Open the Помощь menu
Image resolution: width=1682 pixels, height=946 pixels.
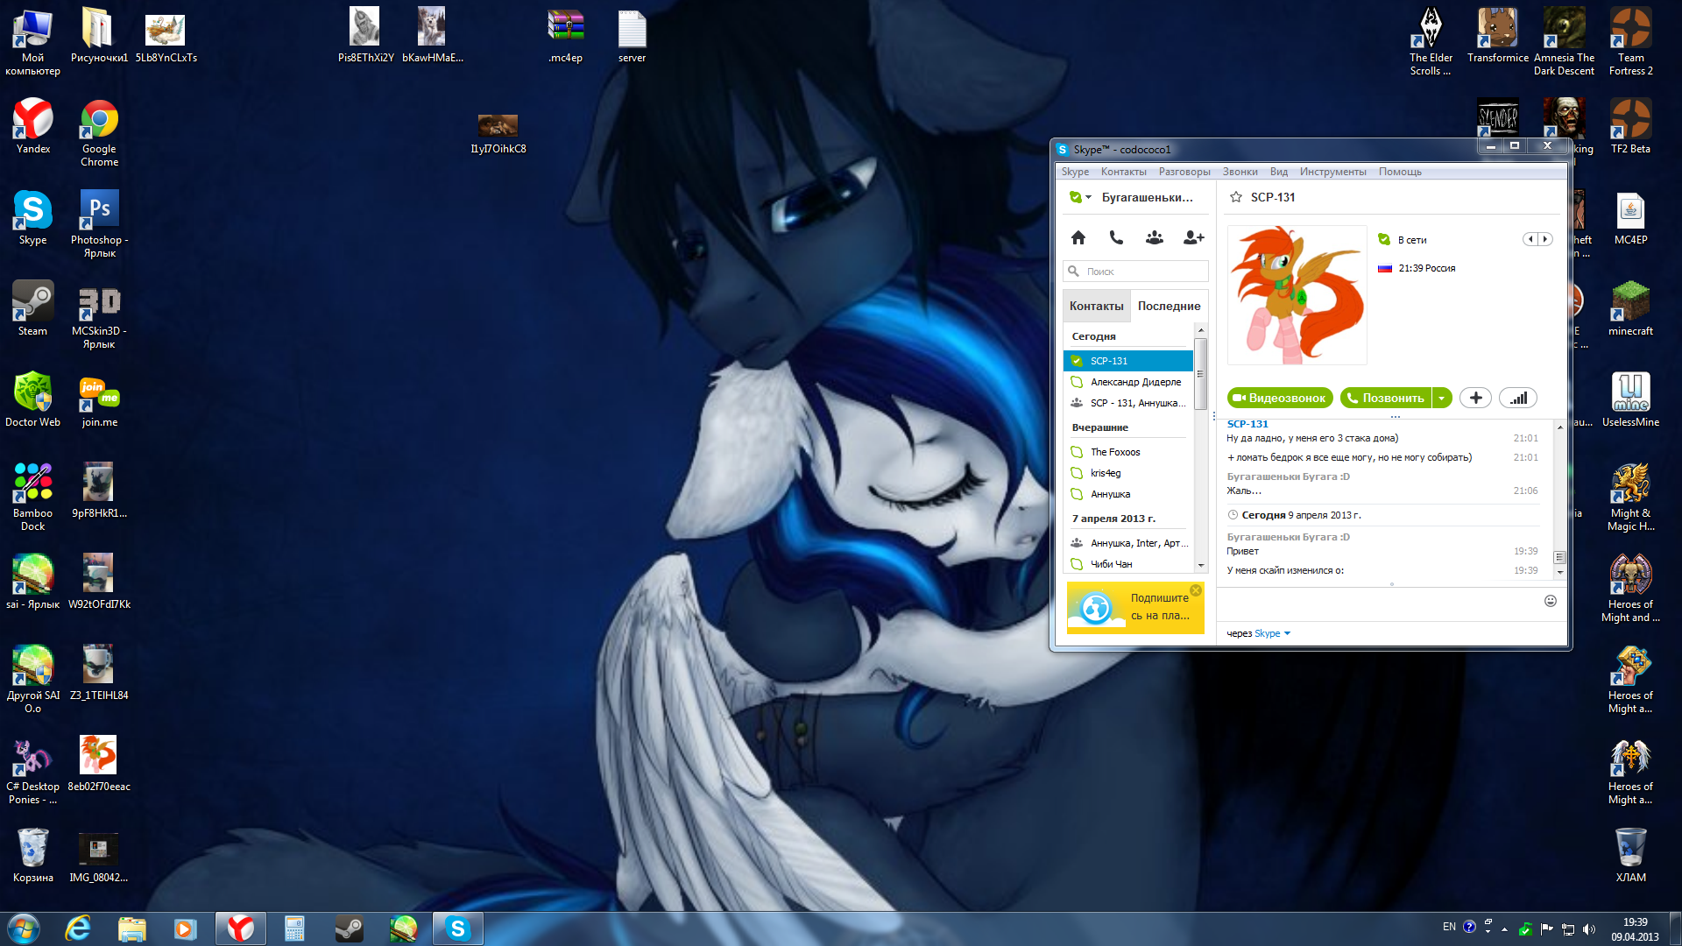[x=1400, y=172]
